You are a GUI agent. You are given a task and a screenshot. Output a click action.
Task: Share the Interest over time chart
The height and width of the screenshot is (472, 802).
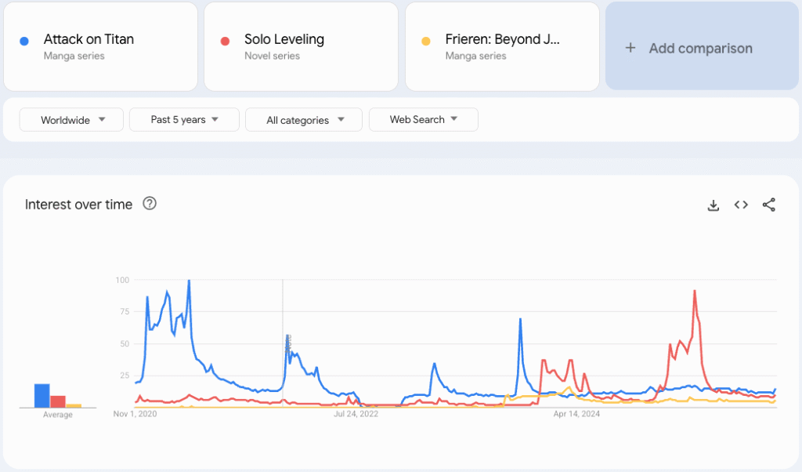click(x=769, y=205)
